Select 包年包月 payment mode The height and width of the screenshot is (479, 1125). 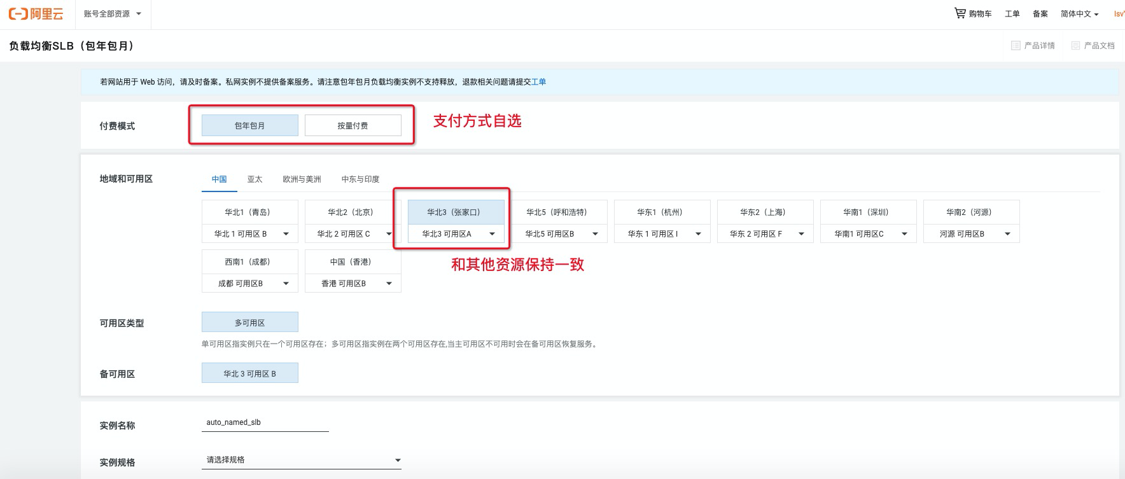click(250, 125)
